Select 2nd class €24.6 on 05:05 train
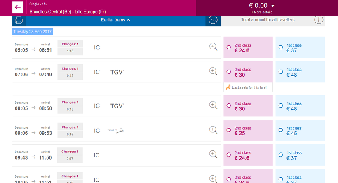The height and width of the screenshot is (183, 338). [229, 47]
